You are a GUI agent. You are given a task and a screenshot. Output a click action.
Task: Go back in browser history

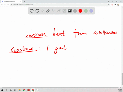tap(2, 5)
